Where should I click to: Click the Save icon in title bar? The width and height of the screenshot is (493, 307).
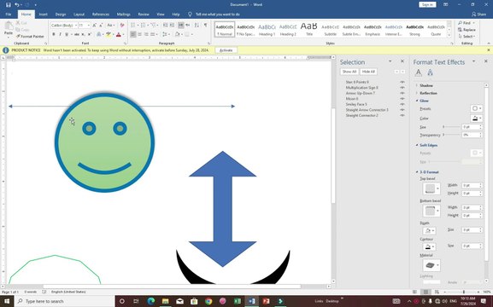coord(9,5)
